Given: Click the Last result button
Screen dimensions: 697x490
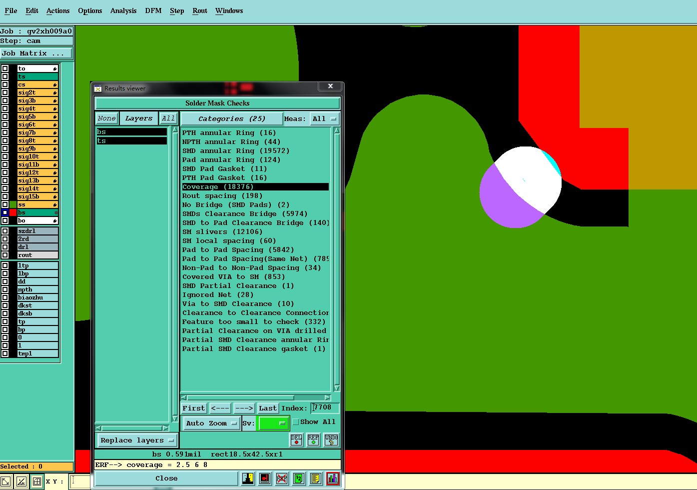Looking at the screenshot, I should click(268, 408).
